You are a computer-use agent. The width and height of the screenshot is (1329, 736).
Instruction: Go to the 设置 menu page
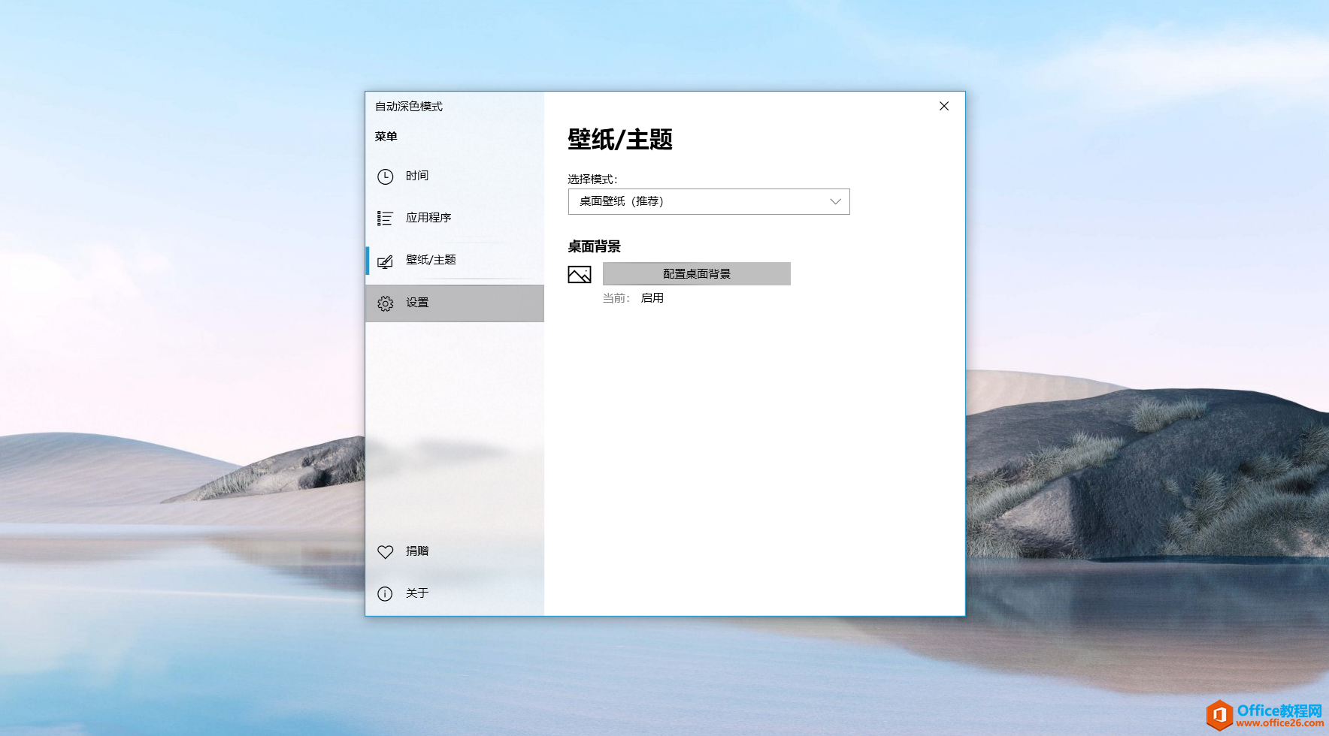[455, 303]
